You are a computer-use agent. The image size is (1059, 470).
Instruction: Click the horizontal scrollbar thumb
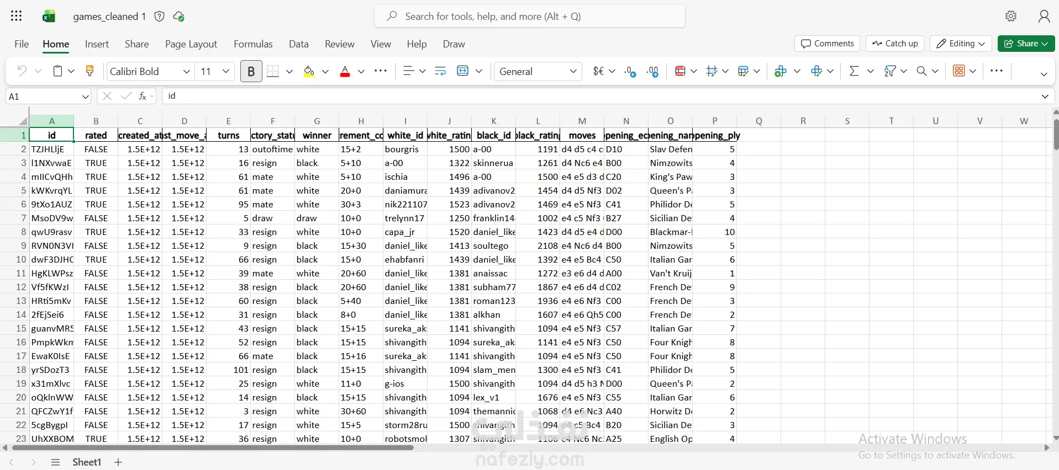(x=212, y=447)
